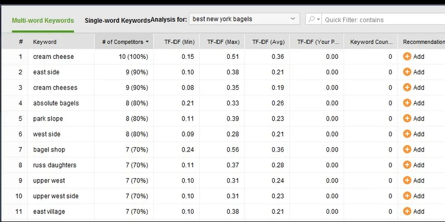The image size is (445, 222).
Task: Sort by # of Competitors column
Action: click(124, 42)
